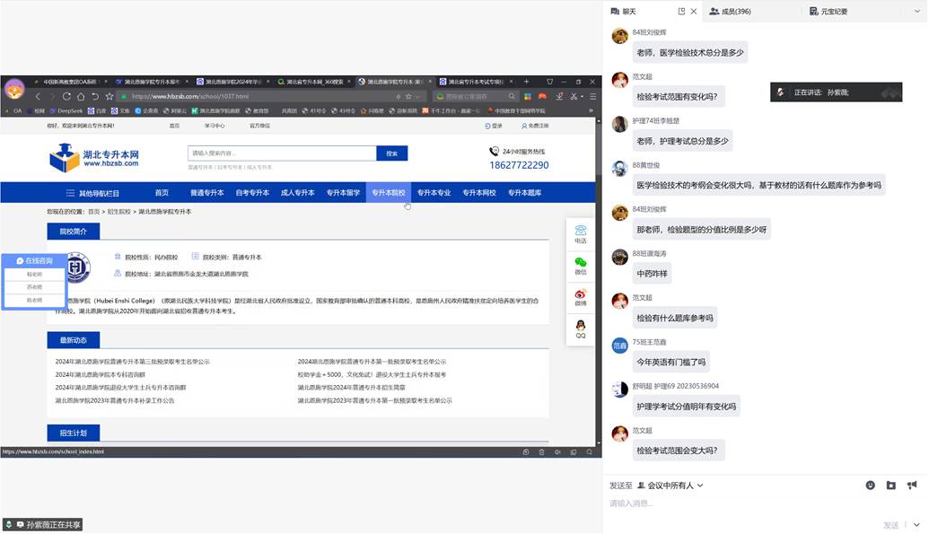Bookmark page using the star icon
929x534 pixels.
click(110, 96)
